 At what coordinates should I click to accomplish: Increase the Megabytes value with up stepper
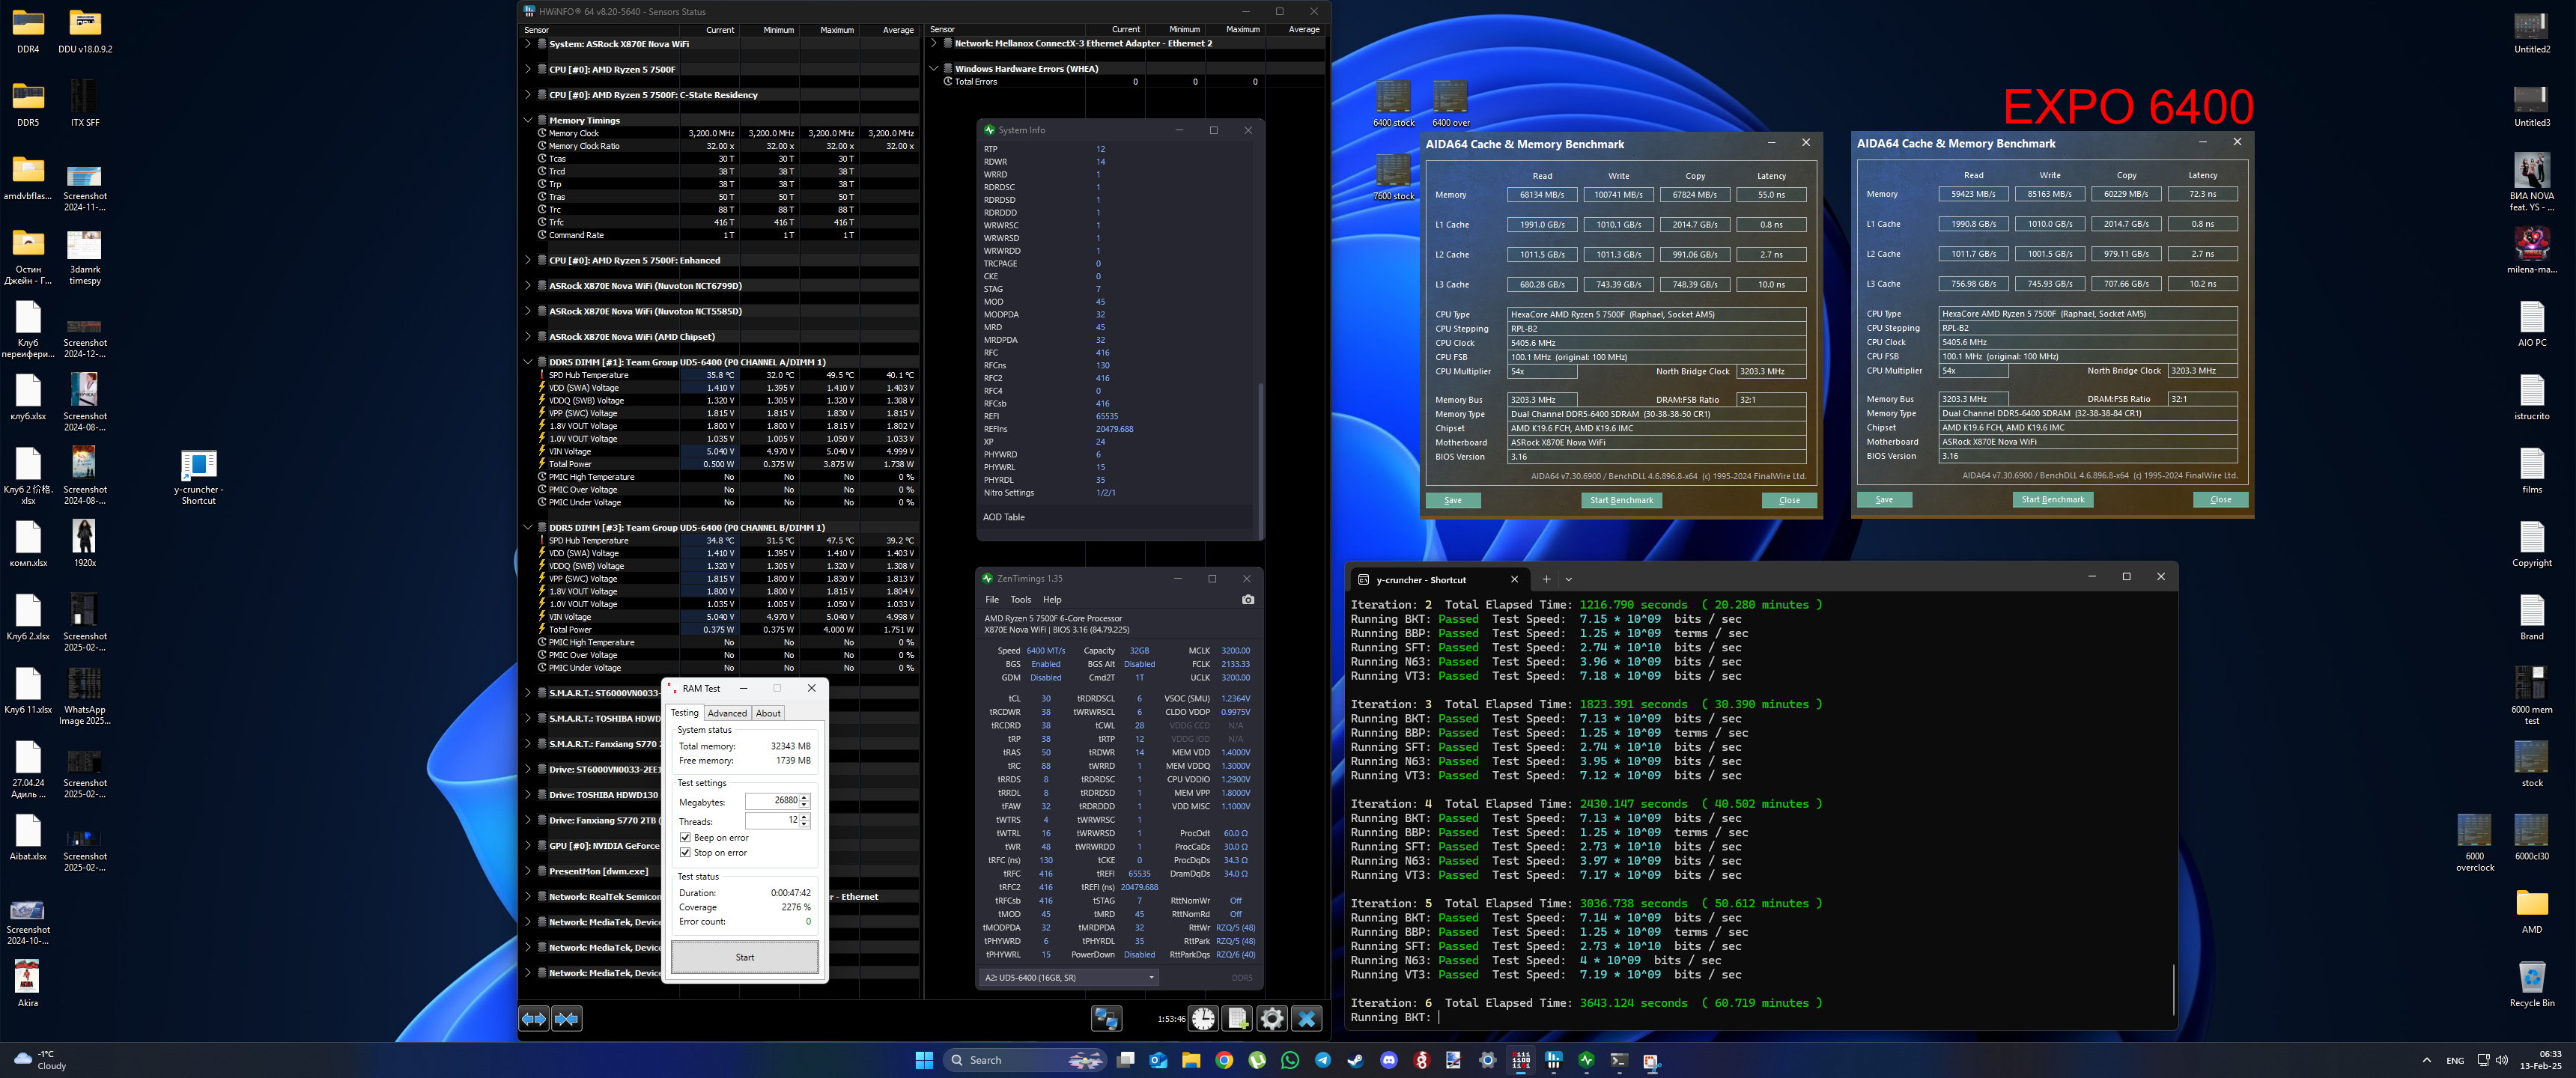click(804, 797)
